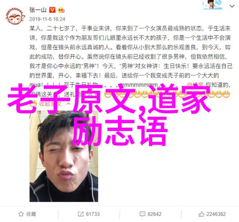Click the repost count 61733
239x222 pixels.
93,214
